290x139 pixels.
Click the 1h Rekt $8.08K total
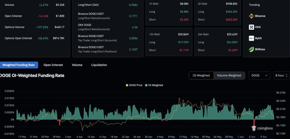pyautogui.click(x=184, y=4)
